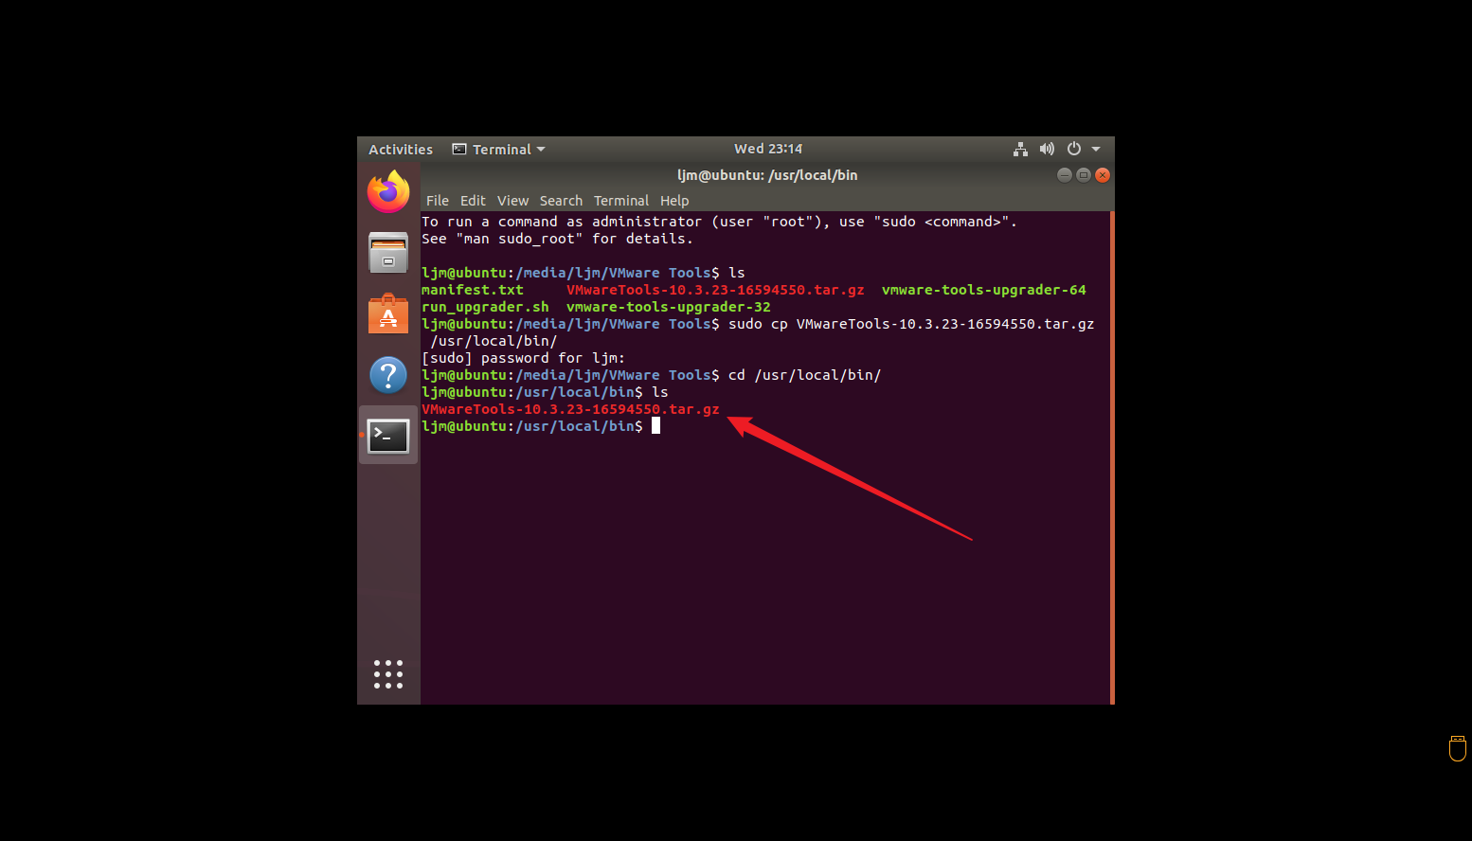Viewport: 1472px width, 841px height.
Task: Open the network status icon
Action: pos(1020,149)
